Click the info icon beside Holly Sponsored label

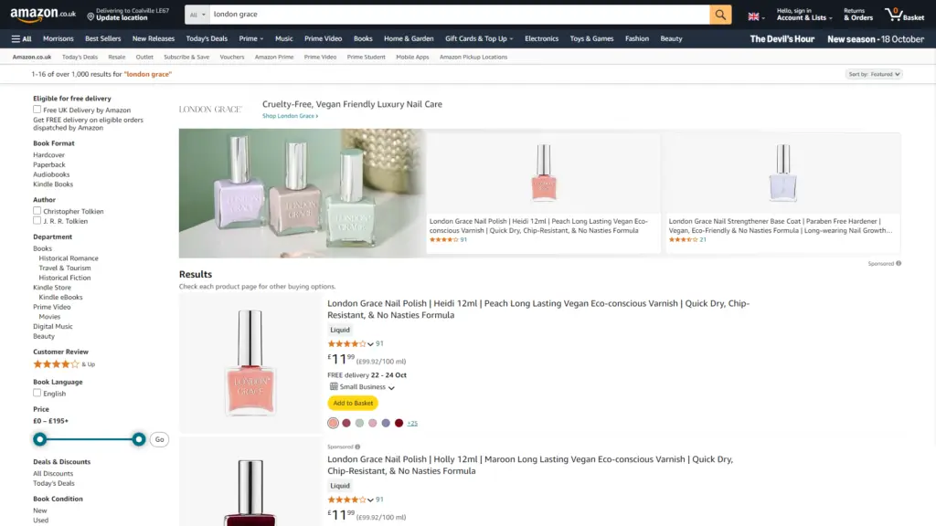tap(357, 447)
